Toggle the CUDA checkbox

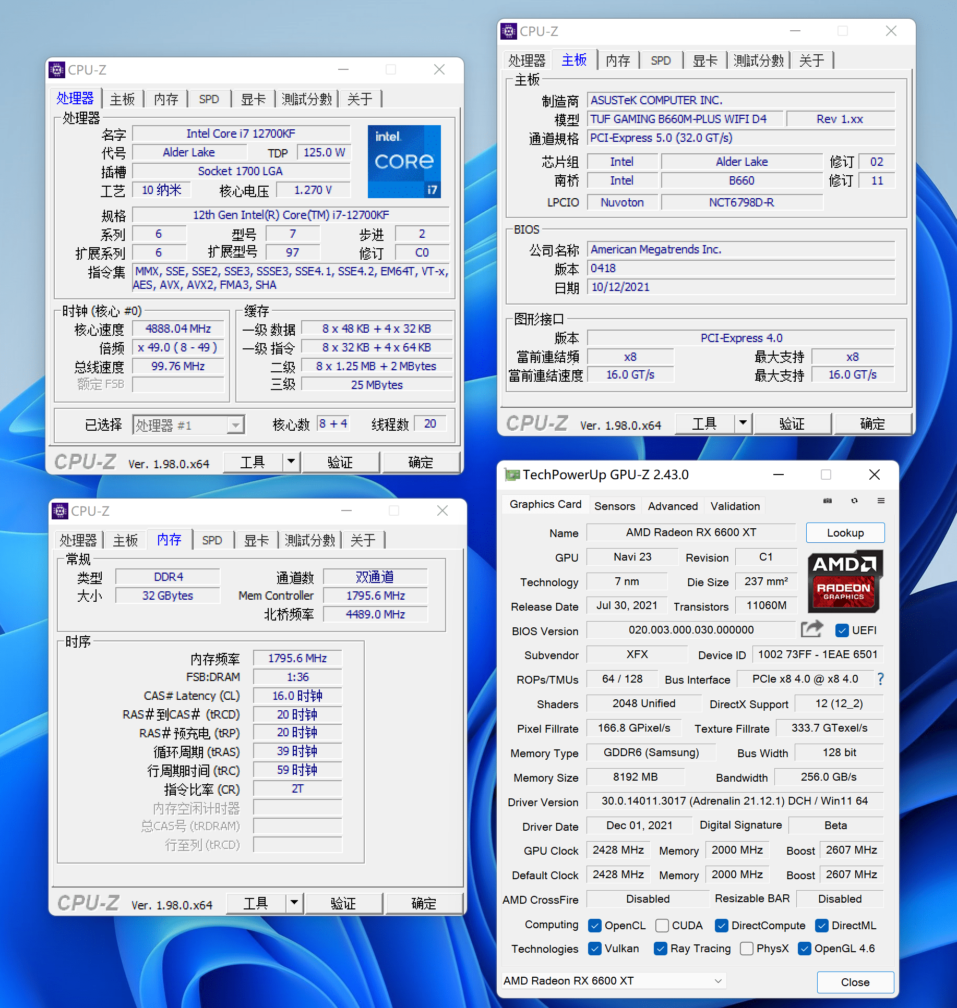[x=662, y=926]
